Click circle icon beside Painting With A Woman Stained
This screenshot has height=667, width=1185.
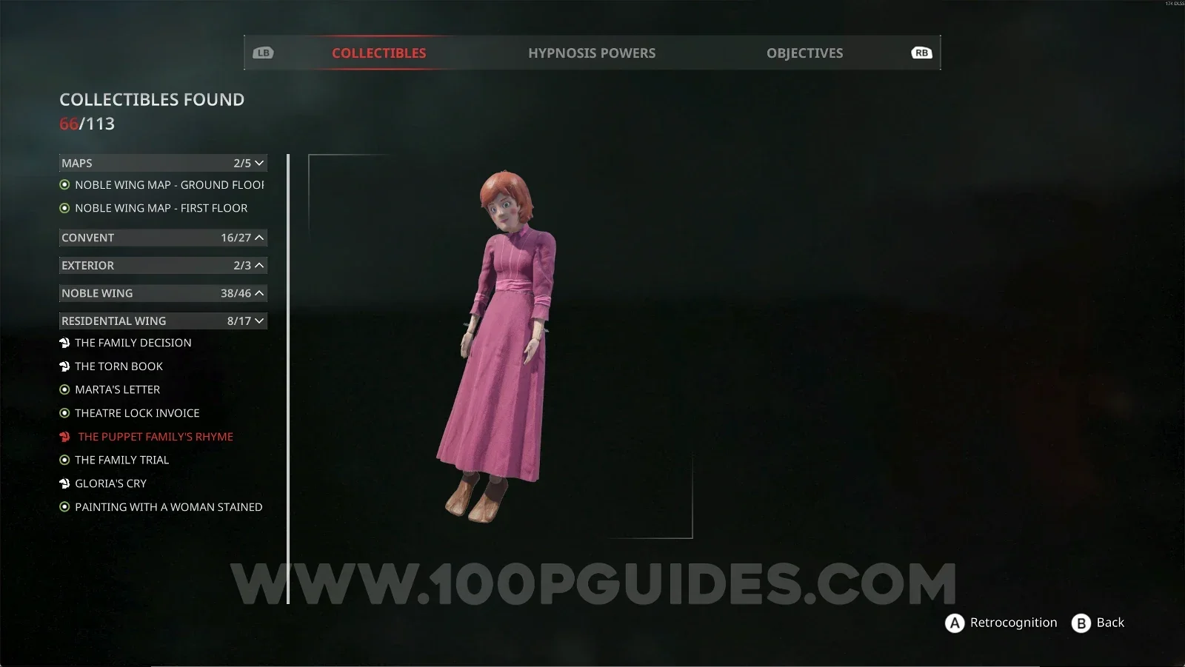pos(64,507)
